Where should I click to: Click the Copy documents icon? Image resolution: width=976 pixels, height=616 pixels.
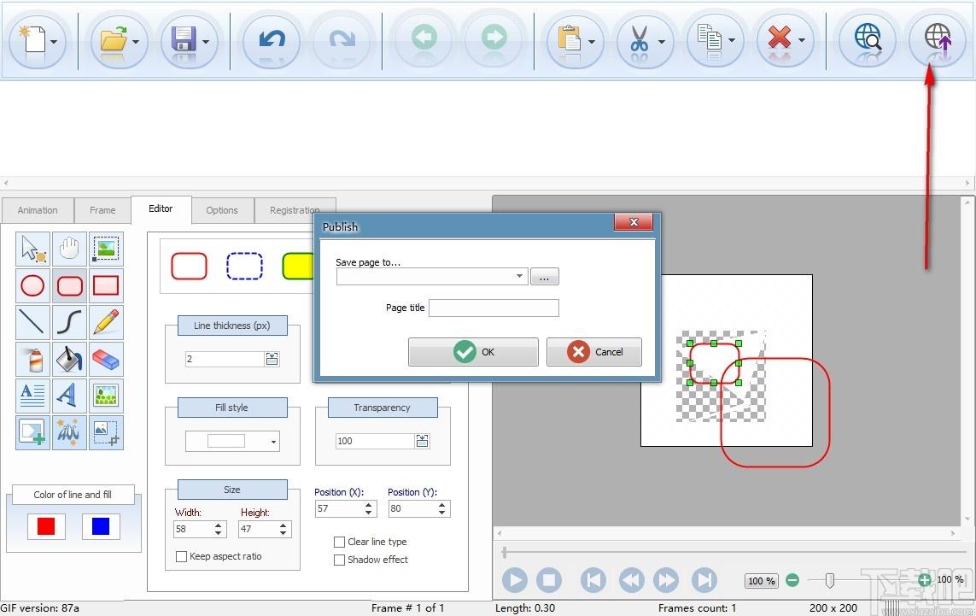tap(709, 38)
